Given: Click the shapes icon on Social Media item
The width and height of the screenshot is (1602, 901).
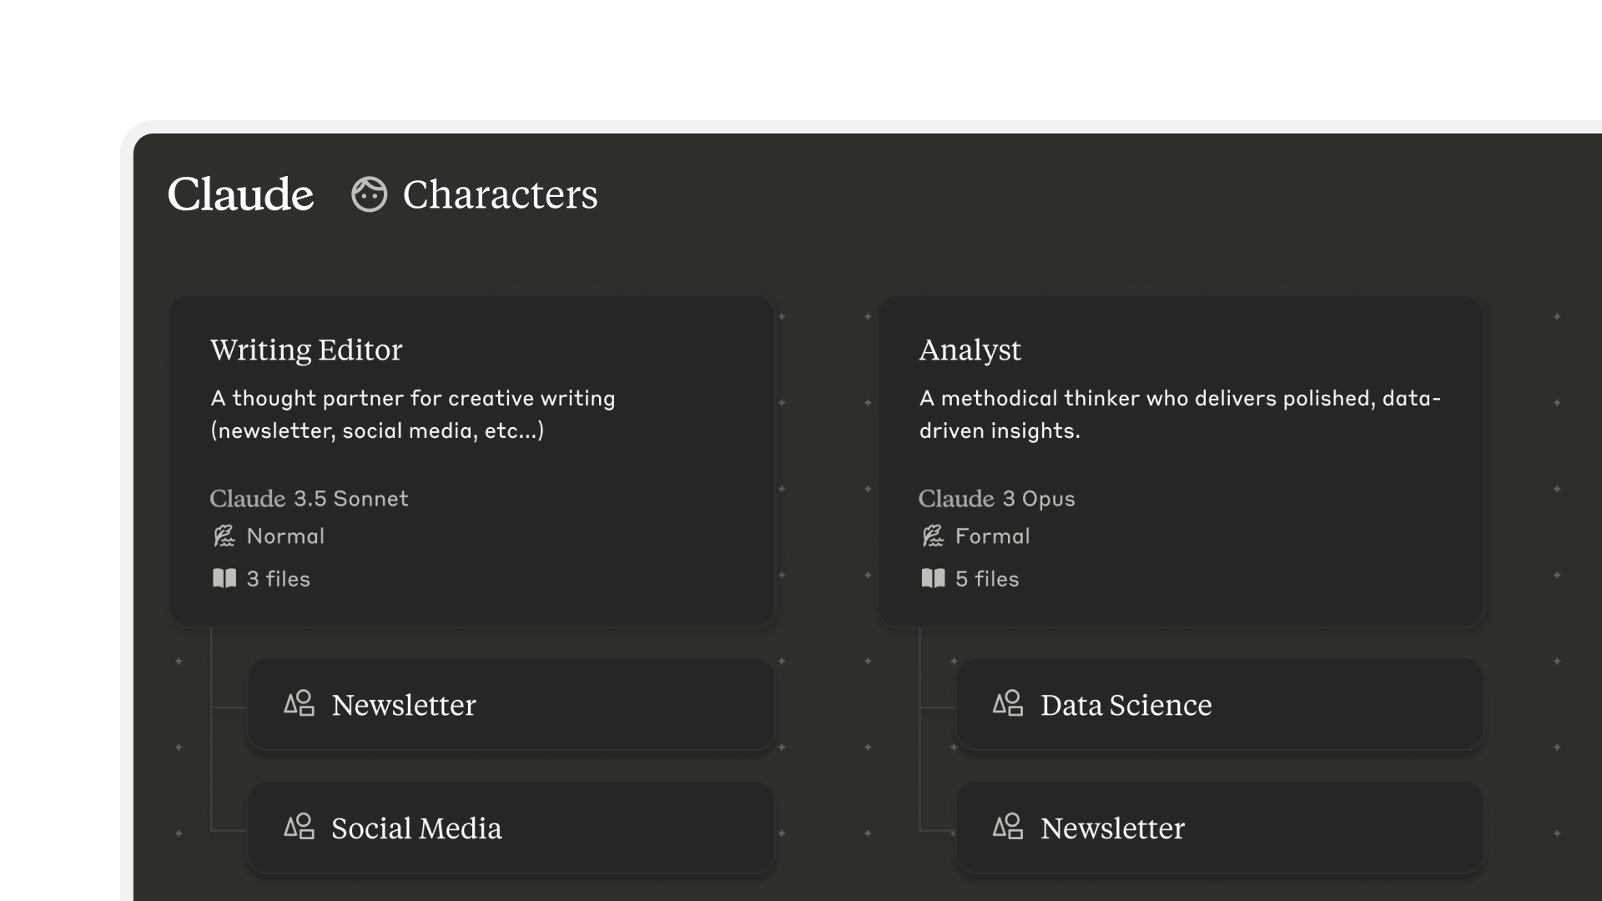Looking at the screenshot, I should coord(299,827).
